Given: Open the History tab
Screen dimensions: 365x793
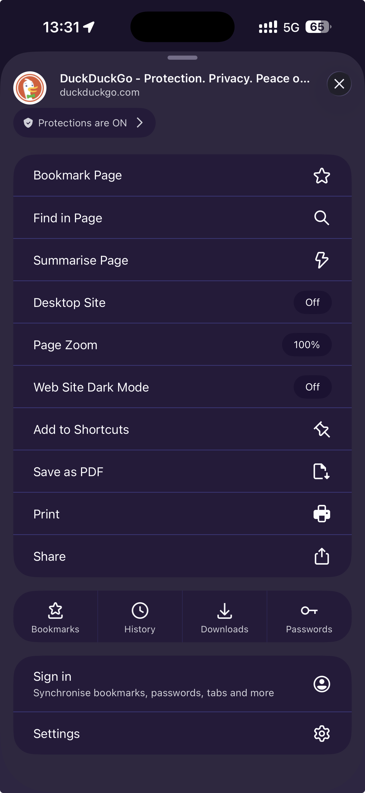Looking at the screenshot, I should pyautogui.click(x=140, y=617).
